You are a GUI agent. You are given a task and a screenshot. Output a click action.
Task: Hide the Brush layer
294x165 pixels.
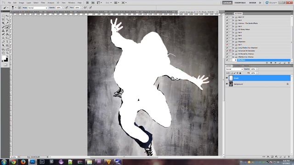click(227, 78)
